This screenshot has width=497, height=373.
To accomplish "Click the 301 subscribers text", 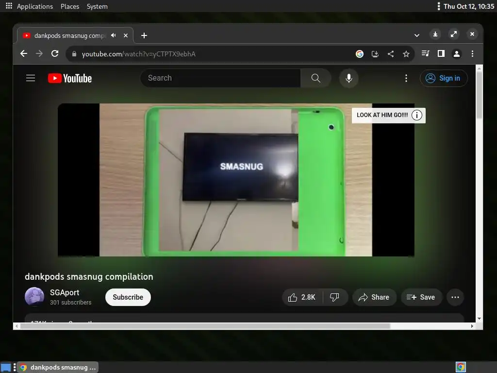I will point(71,302).
